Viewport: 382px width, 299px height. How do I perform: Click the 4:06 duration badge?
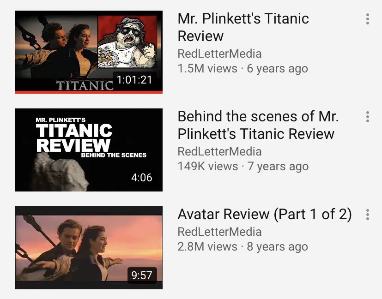click(x=142, y=178)
